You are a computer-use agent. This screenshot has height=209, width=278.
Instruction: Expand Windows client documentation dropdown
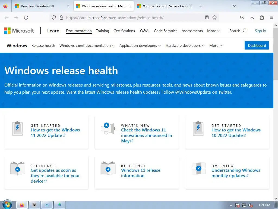click(x=87, y=45)
